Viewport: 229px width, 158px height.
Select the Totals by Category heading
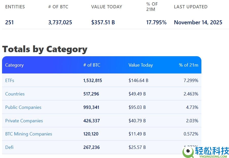(x=45, y=49)
